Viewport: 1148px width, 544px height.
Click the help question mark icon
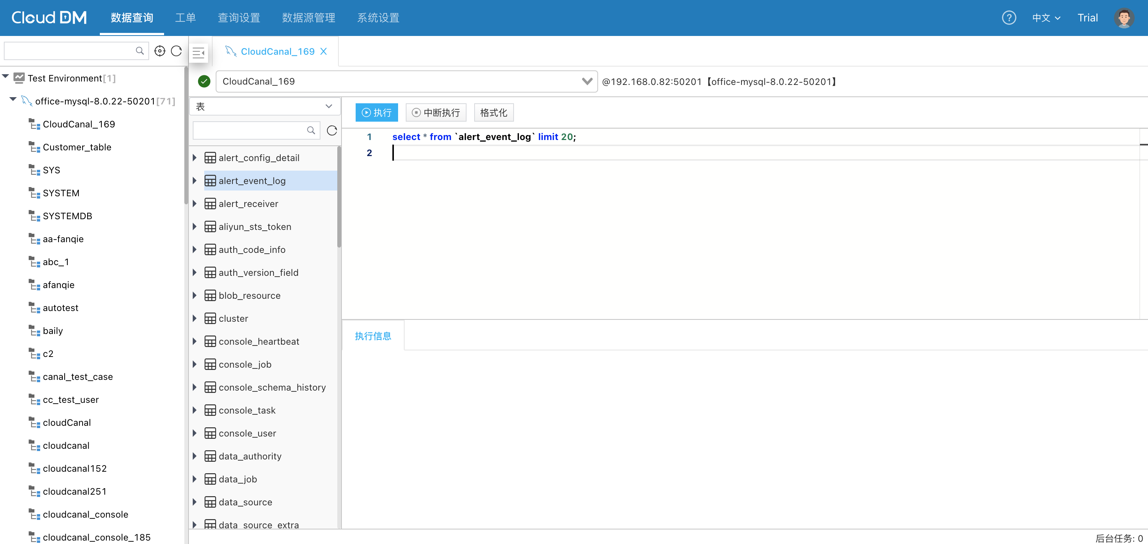[1008, 18]
